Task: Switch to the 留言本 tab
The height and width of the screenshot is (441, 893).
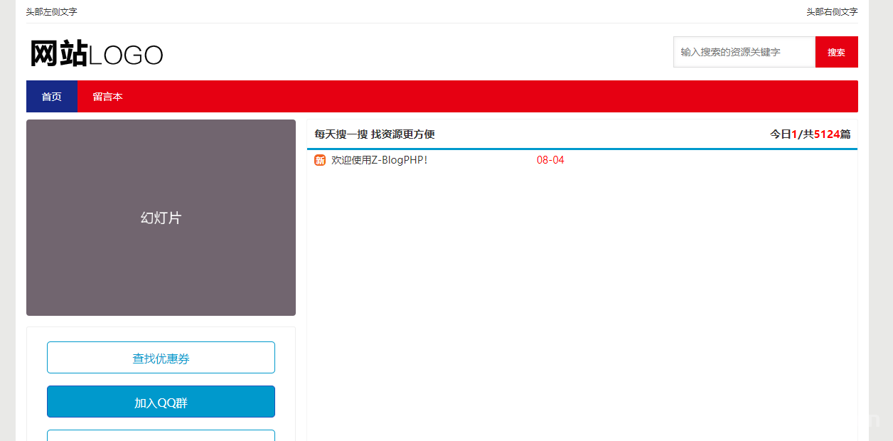Action: click(x=108, y=96)
